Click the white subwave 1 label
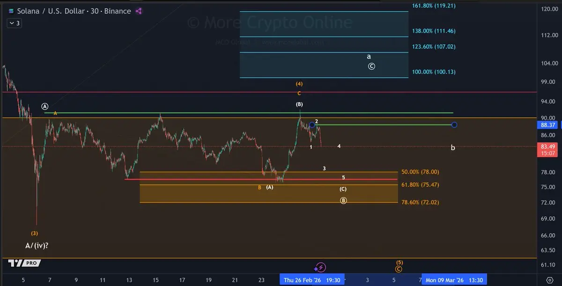 click(311, 147)
